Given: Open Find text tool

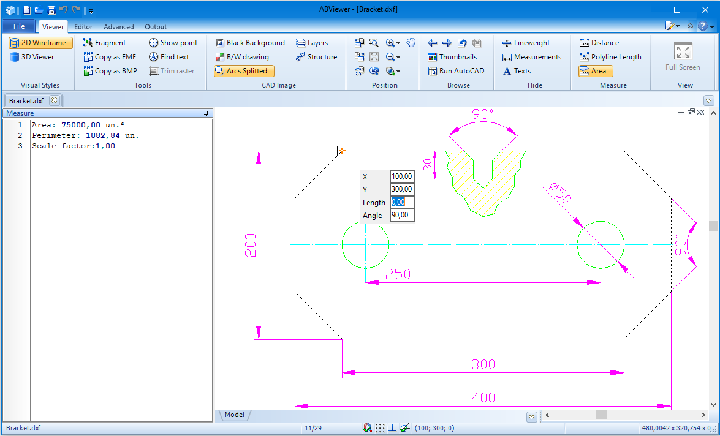Looking at the screenshot, I should coord(169,57).
